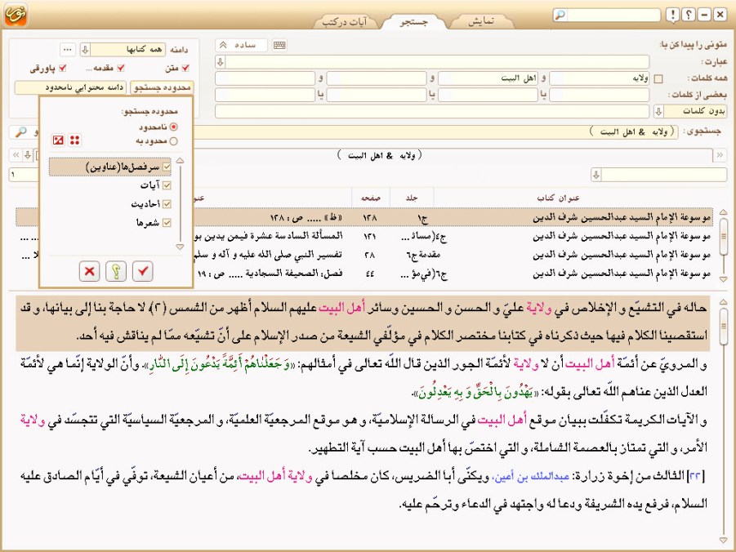
Task: Open the exclamation info icon in title bar
Action: pos(672,15)
